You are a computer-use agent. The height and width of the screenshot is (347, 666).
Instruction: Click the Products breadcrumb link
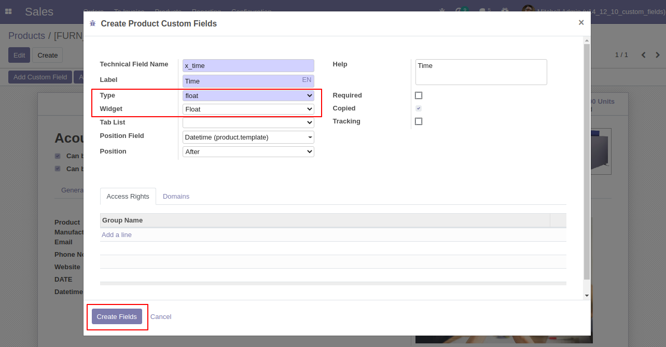pyautogui.click(x=26, y=36)
